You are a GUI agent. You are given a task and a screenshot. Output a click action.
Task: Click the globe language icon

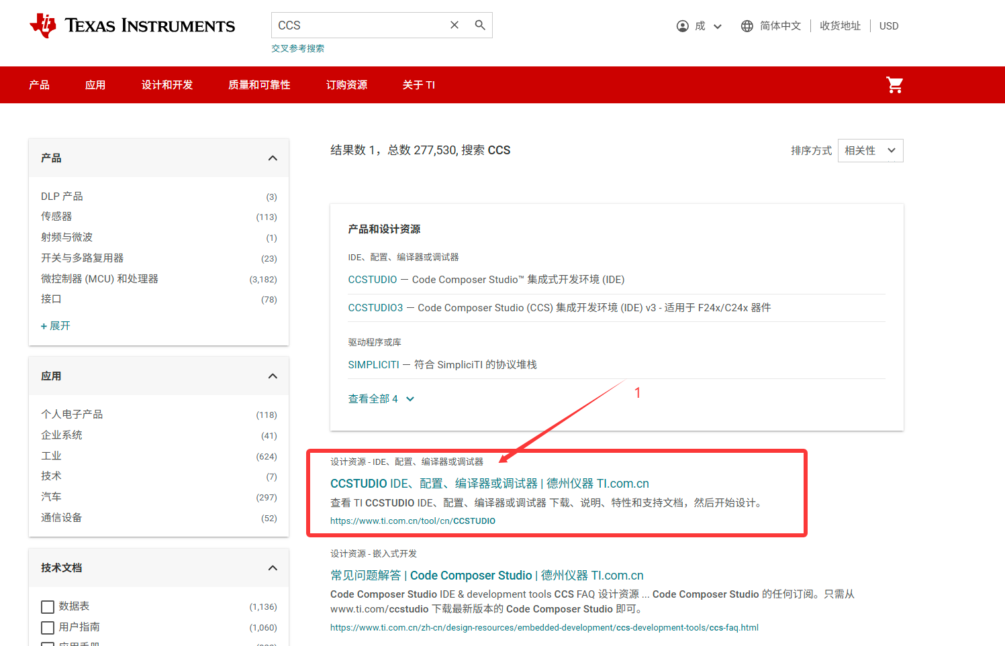(x=747, y=26)
